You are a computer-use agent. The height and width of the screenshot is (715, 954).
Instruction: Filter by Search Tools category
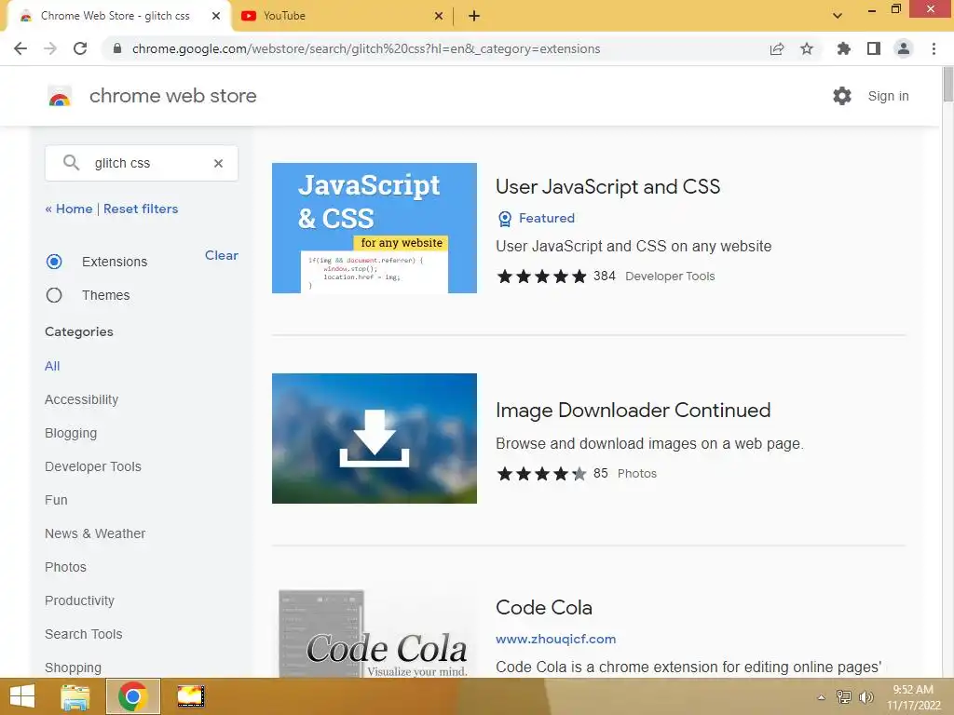83,634
